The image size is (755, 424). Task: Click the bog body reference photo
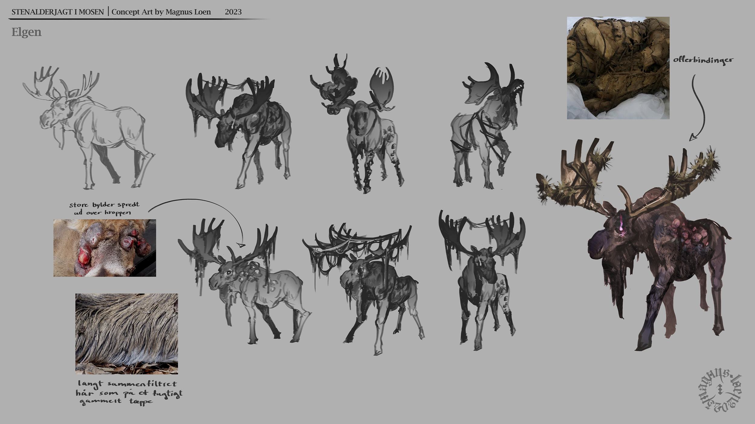[x=618, y=68]
